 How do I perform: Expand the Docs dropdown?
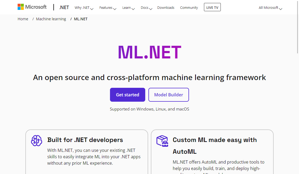point(146,8)
